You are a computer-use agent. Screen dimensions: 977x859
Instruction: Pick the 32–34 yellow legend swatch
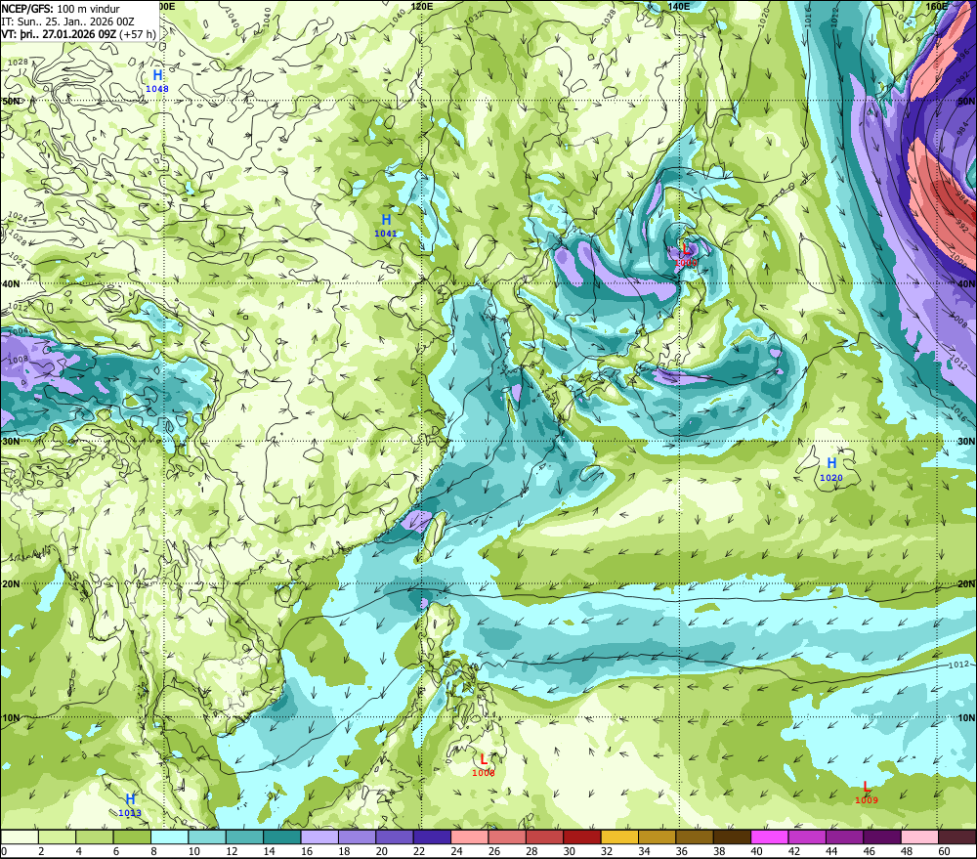pos(619,837)
